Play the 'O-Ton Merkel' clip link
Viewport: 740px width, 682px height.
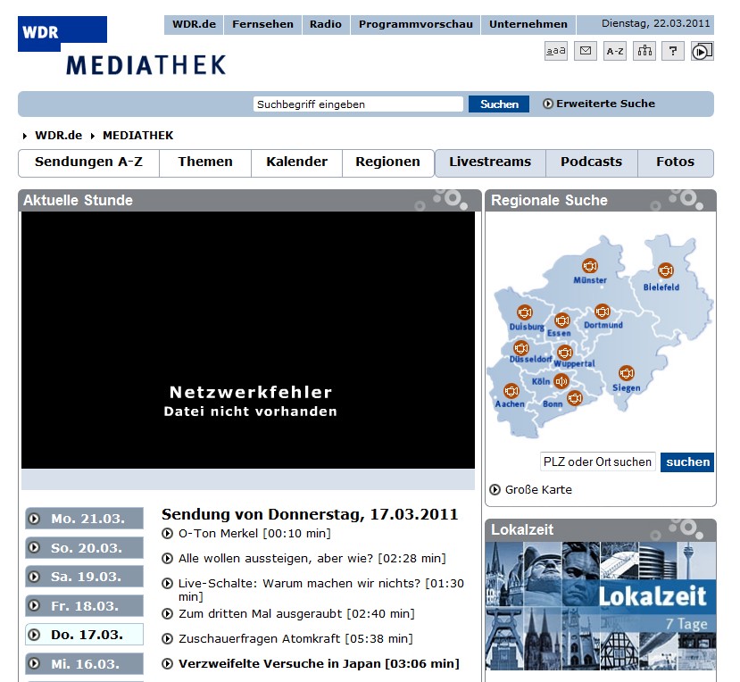click(x=254, y=534)
